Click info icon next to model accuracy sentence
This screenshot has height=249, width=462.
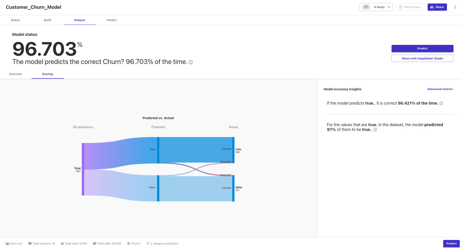coord(191,62)
